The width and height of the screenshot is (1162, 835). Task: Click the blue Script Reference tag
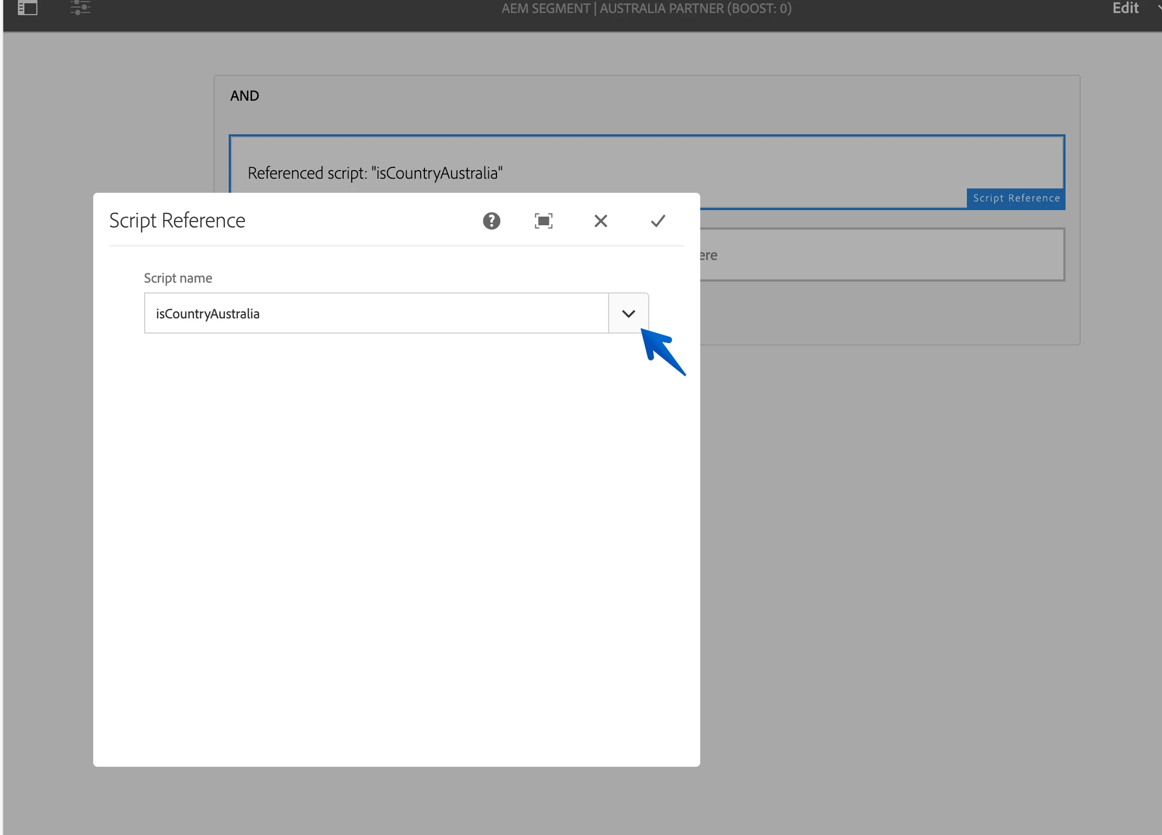point(1016,198)
